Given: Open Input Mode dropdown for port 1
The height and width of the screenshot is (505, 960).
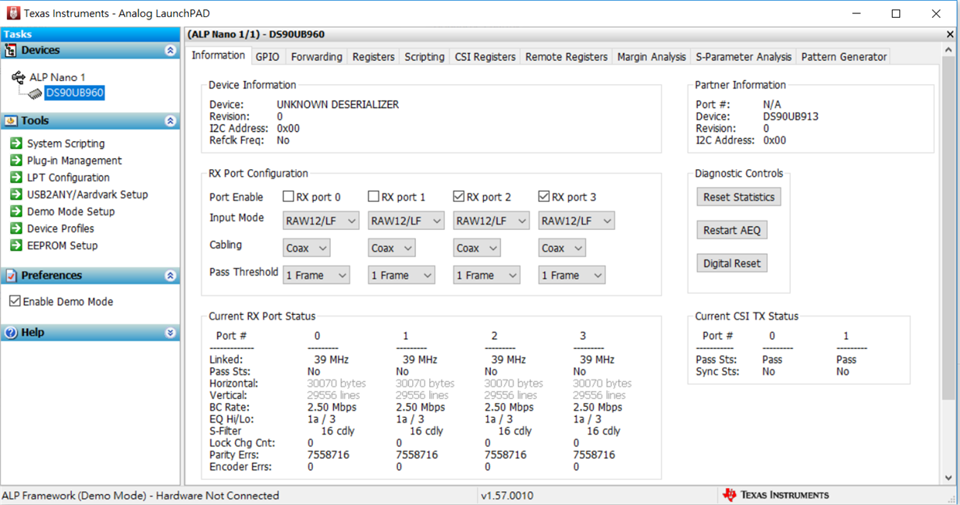Looking at the screenshot, I should click(x=406, y=221).
